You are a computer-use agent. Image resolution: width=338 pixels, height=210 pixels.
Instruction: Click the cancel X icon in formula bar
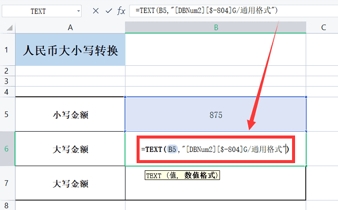(96, 11)
